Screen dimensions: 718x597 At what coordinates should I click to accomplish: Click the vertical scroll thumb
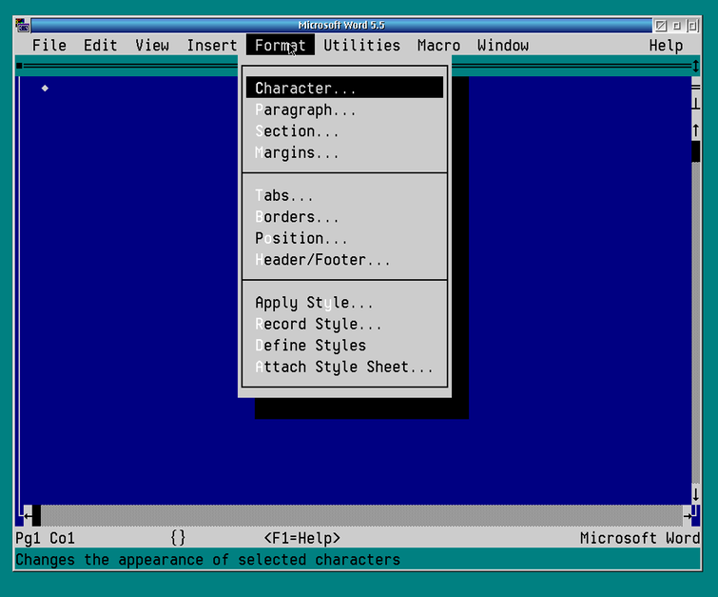pos(695,151)
